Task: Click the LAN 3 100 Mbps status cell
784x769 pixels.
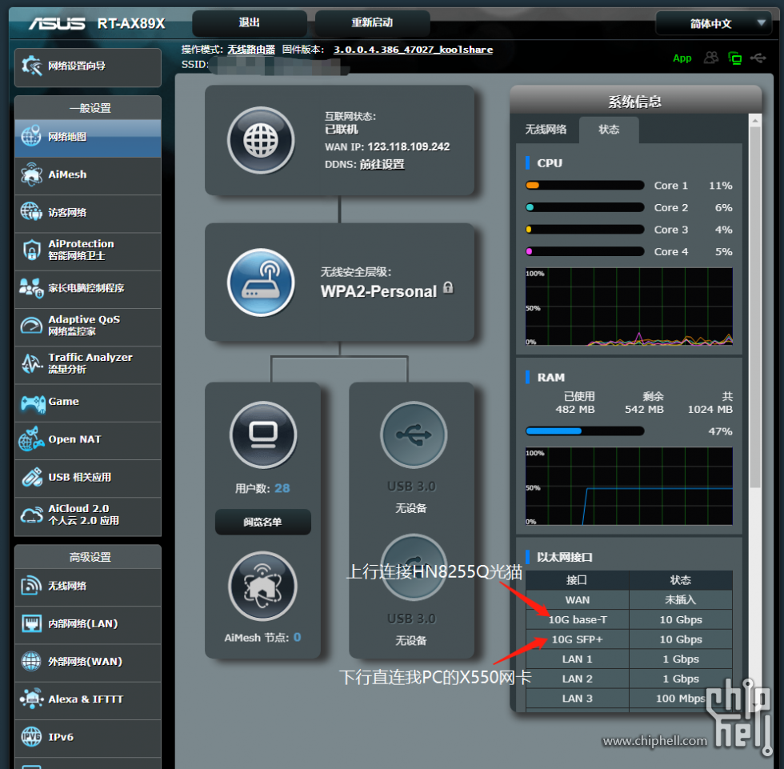Action: [681, 699]
